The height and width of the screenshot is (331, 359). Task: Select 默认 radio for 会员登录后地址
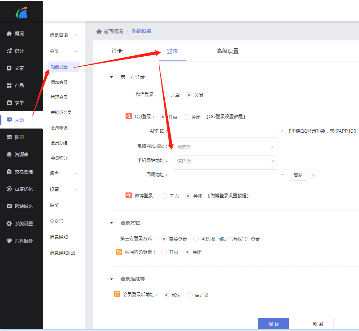click(x=166, y=295)
